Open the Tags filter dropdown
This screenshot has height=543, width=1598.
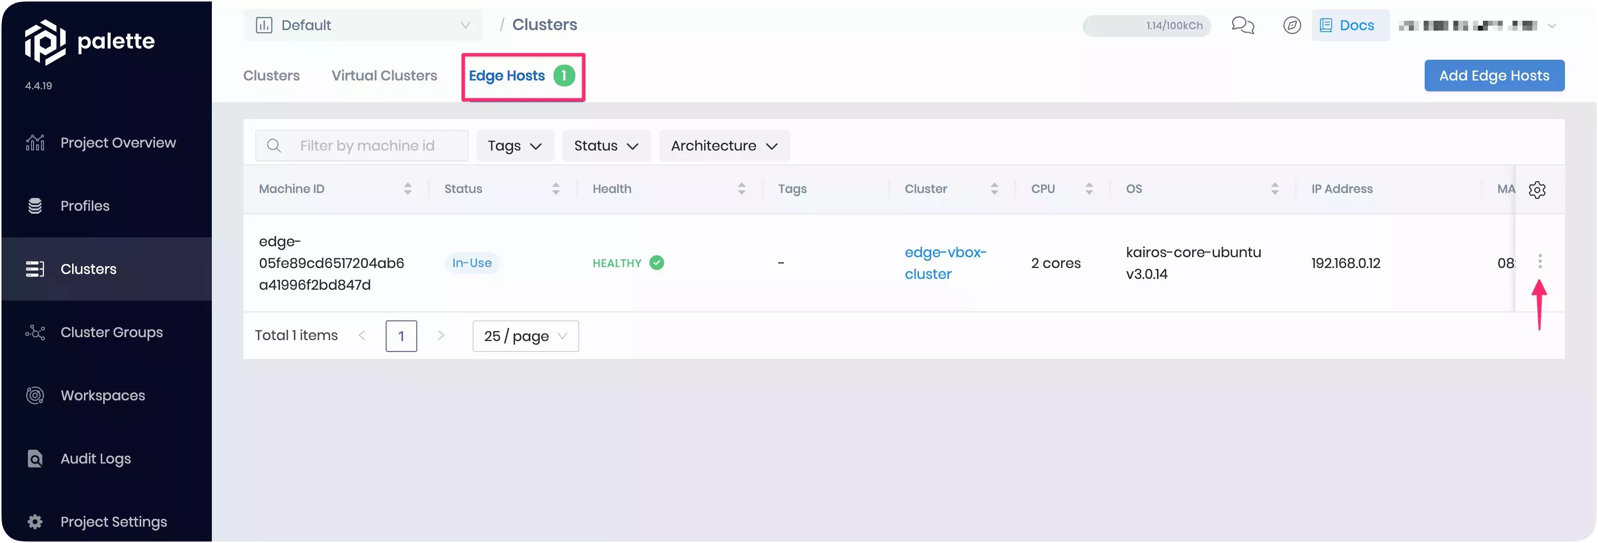point(514,146)
